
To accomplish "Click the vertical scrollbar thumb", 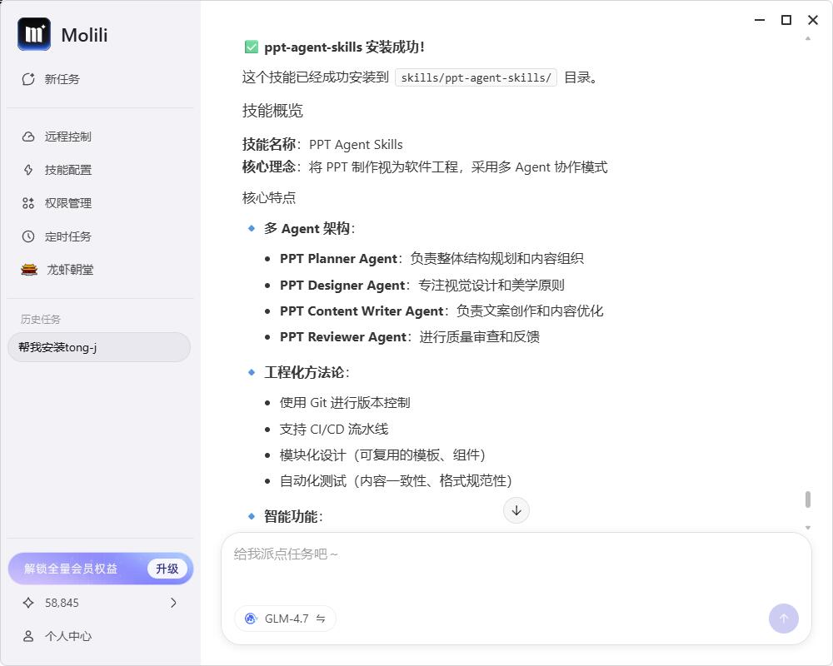I will (x=807, y=499).
